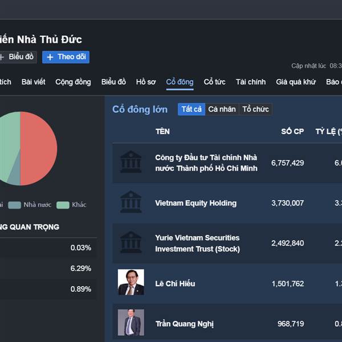Viewport: 342px width, 342px height.
Task: Open the Lê Chí Hiếu name link
Action: (x=175, y=283)
